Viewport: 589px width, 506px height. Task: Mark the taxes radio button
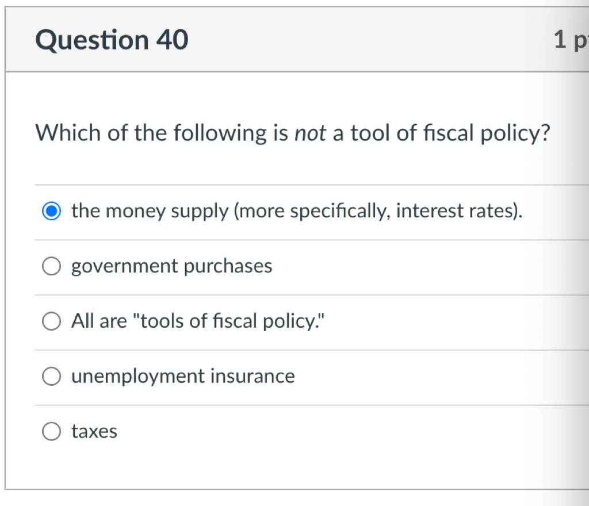pos(51,431)
